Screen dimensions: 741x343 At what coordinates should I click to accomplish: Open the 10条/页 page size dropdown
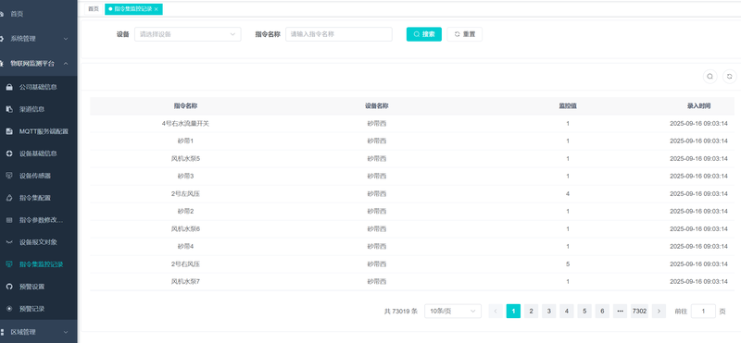(x=453, y=311)
